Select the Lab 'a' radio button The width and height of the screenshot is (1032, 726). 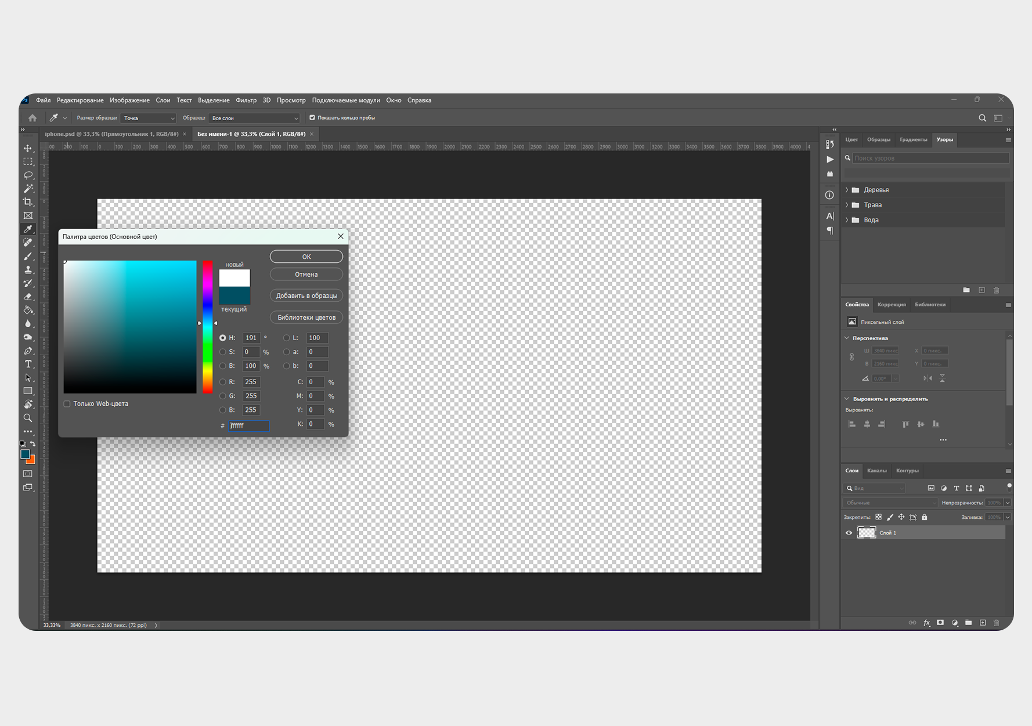point(286,352)
